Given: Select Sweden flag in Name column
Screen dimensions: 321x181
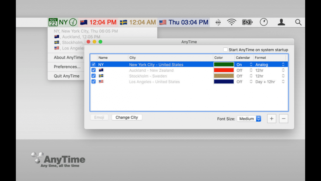Looking at the screenshot, I should click(101, 76).
